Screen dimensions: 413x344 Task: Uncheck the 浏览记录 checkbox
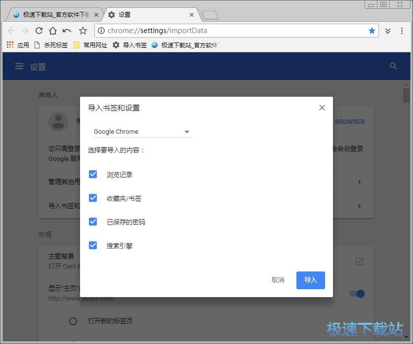click(93, 174)
